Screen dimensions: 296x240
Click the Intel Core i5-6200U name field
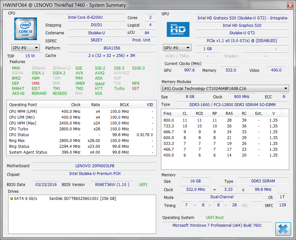tap(85, 17)
